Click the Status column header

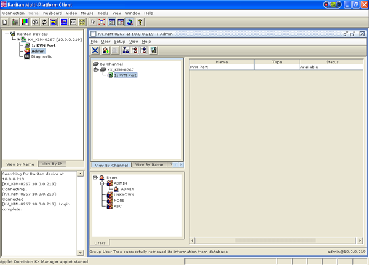[332, 62]
